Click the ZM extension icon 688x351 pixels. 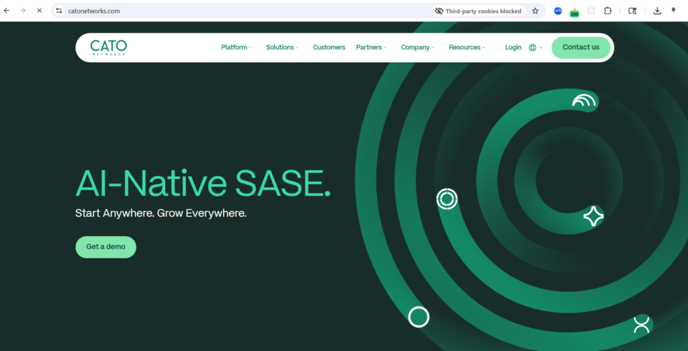558,11
